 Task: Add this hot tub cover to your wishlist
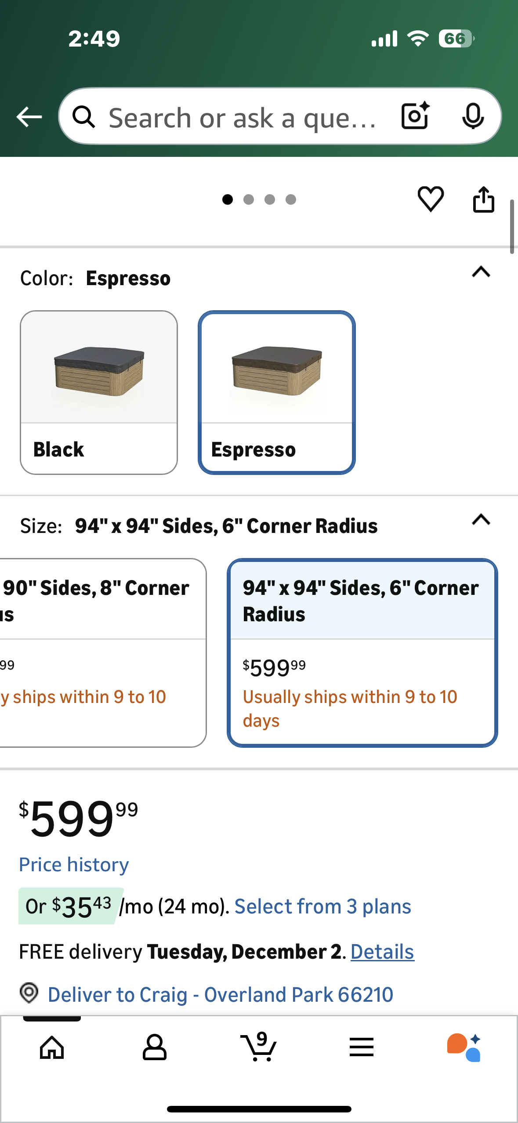pyautogui.click(x=430, y=199)
